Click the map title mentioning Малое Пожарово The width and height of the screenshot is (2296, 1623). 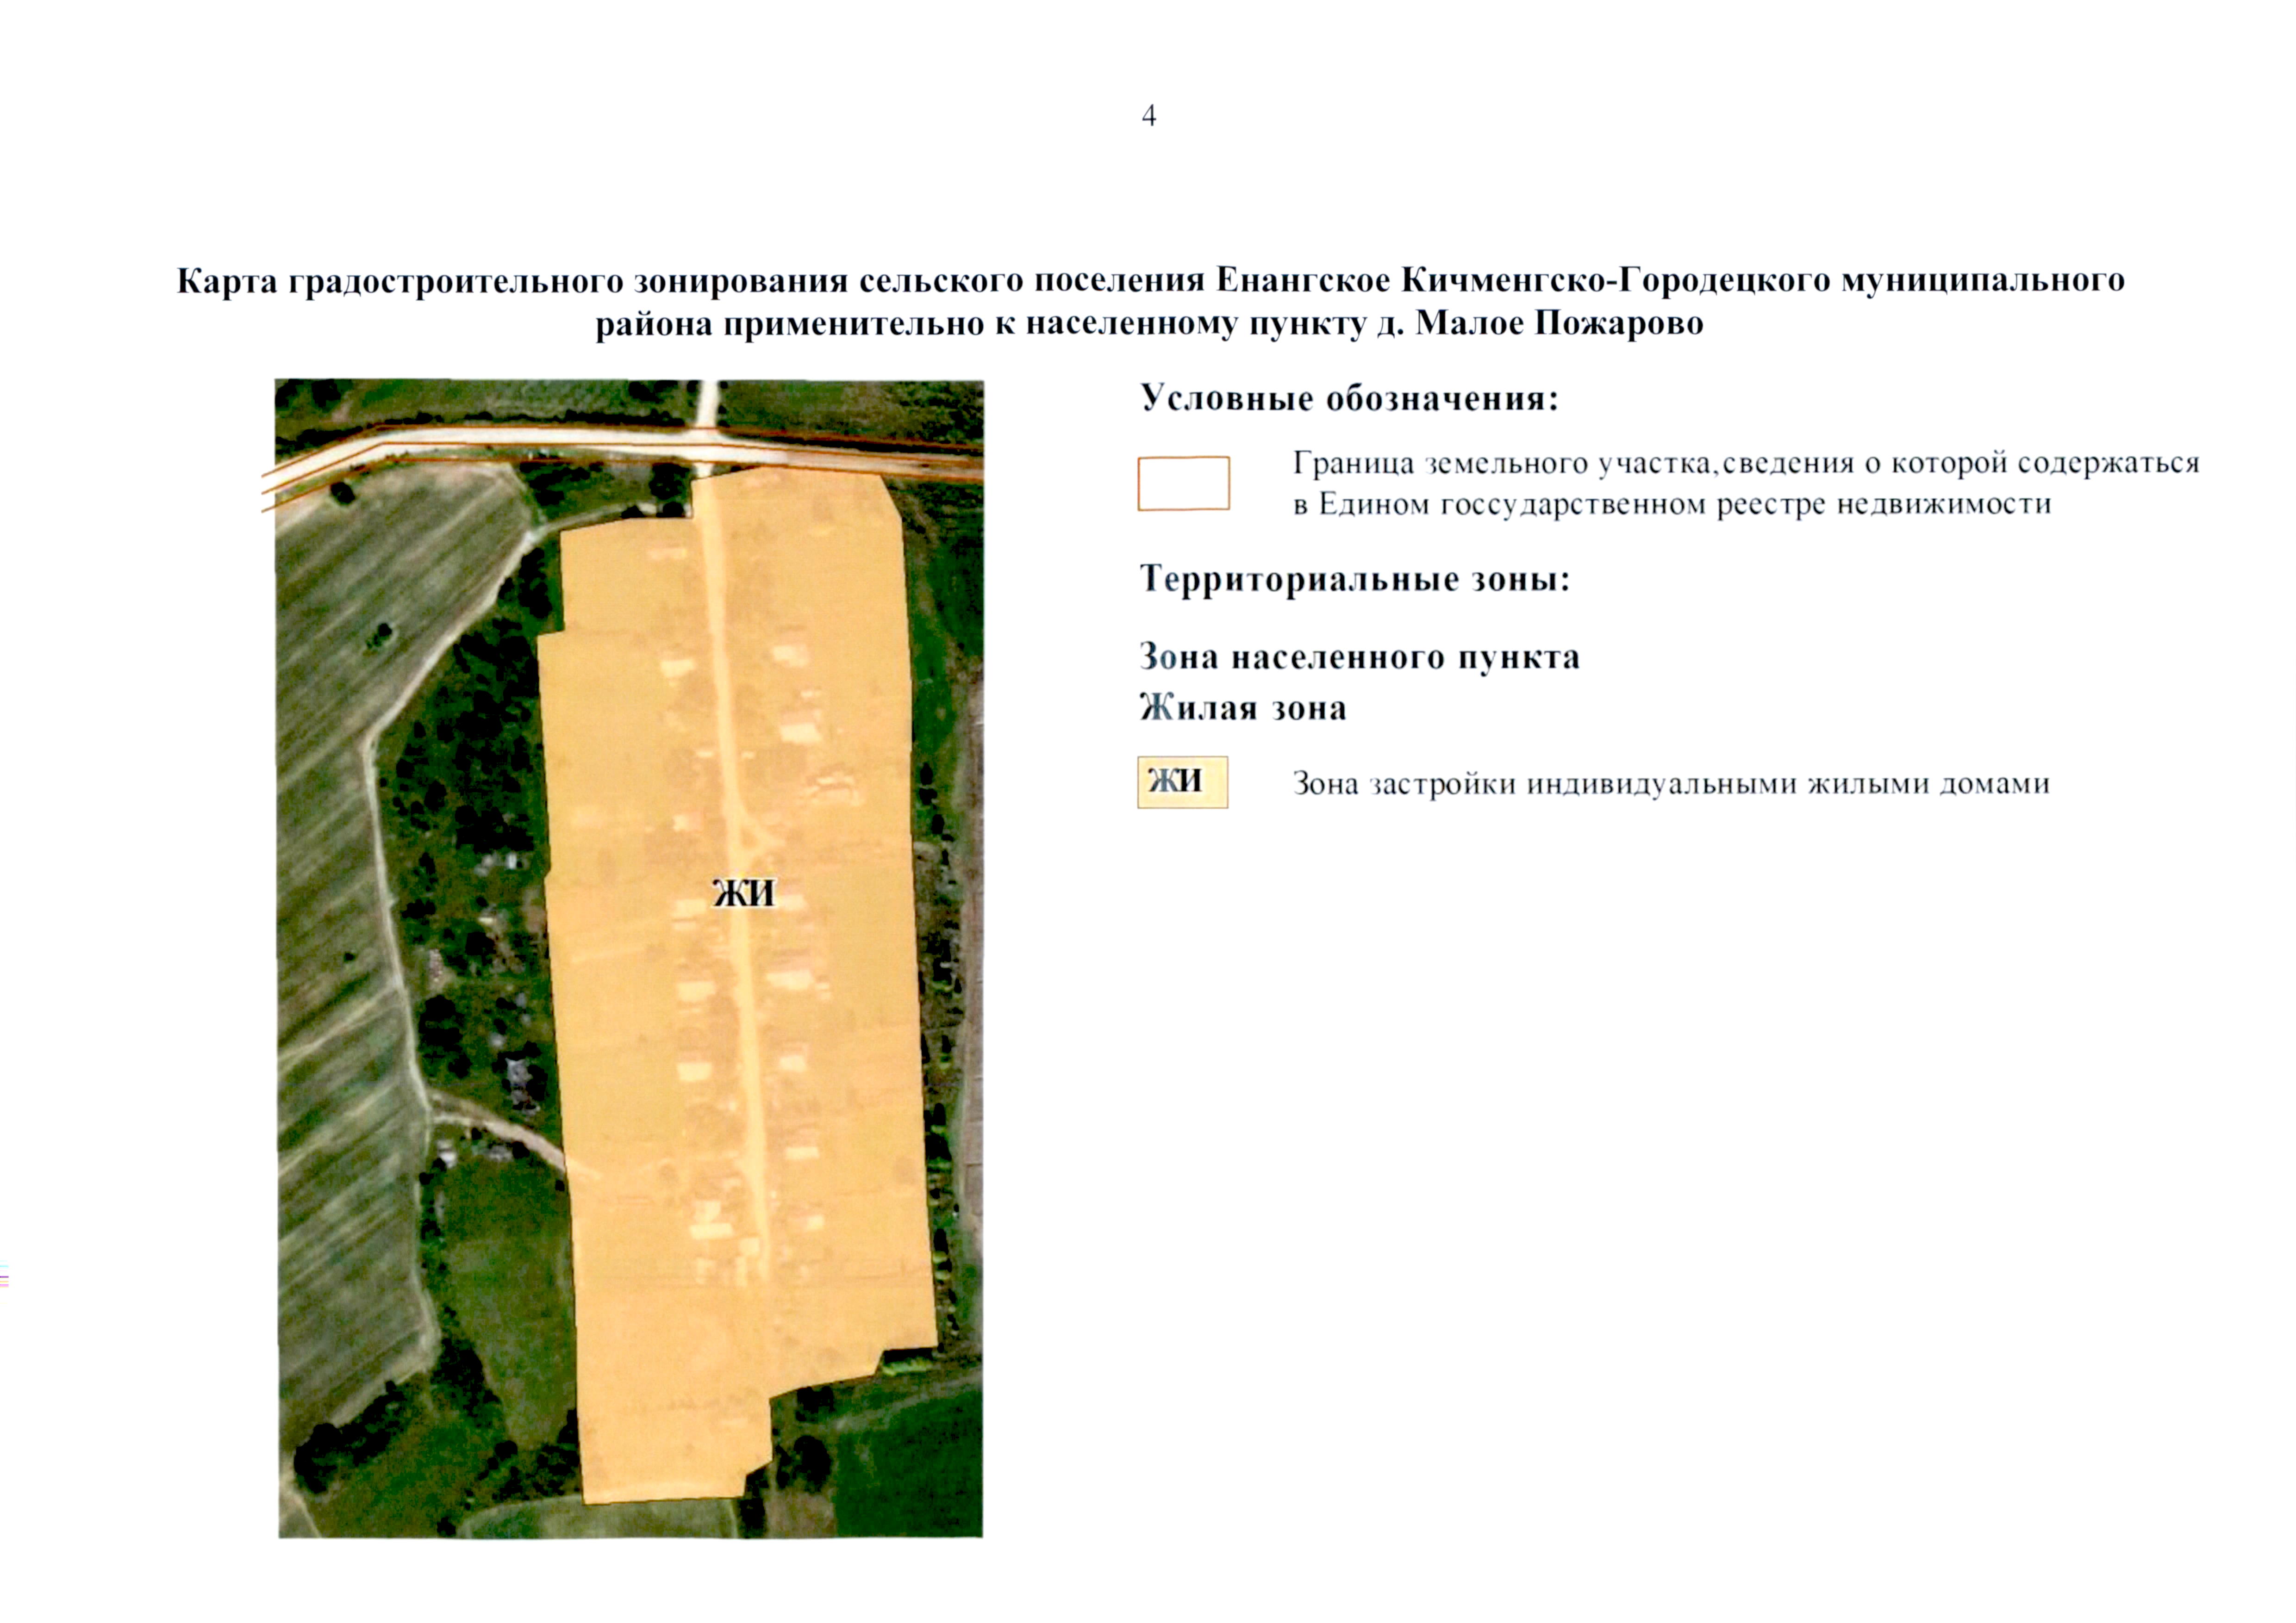tap(1150, 302)
